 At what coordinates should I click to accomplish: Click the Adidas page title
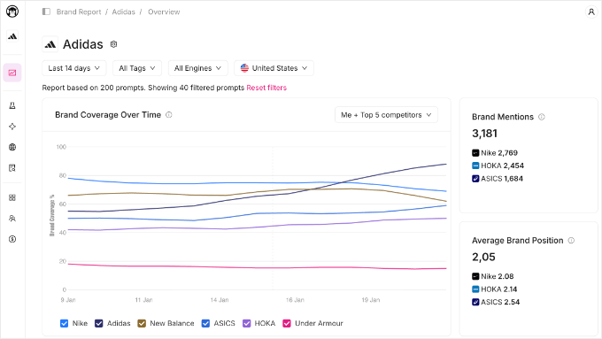tap(83, 44)
